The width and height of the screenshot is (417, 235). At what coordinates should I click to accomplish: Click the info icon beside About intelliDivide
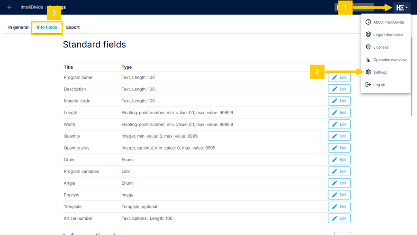[x=368, y=22]
